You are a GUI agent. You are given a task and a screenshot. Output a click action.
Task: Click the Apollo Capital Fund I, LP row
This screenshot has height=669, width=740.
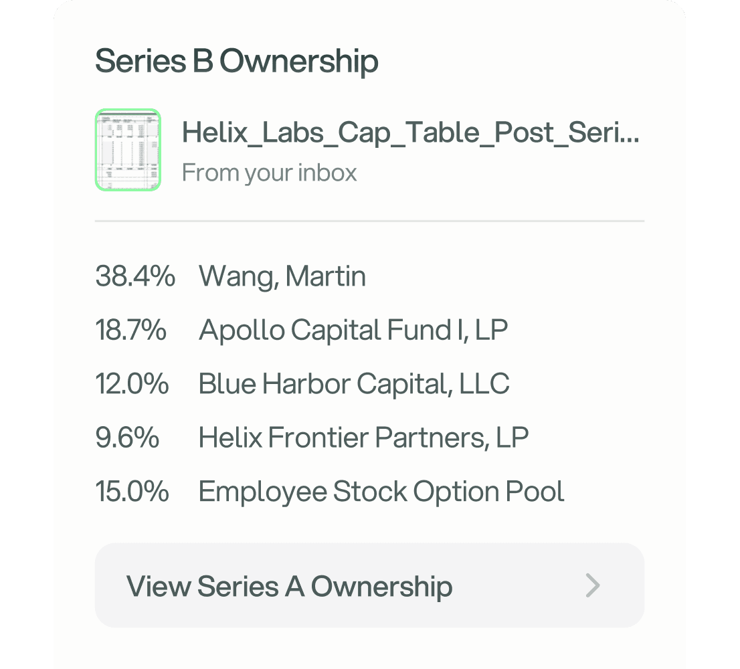353,329
